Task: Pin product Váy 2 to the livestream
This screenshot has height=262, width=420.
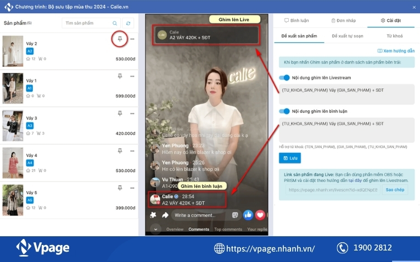Action: tap(120, 39)
